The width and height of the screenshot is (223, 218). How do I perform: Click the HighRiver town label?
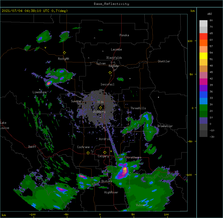coord(111,192)
